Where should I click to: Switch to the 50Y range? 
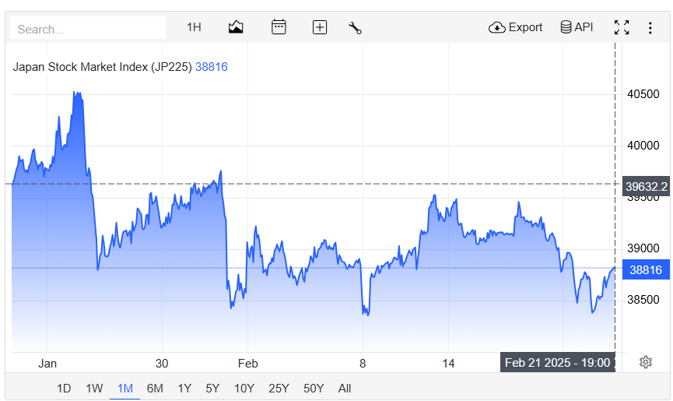click(x=314, y=389)
